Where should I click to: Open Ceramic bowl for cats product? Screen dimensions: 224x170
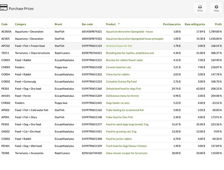(x=119, y=67)
